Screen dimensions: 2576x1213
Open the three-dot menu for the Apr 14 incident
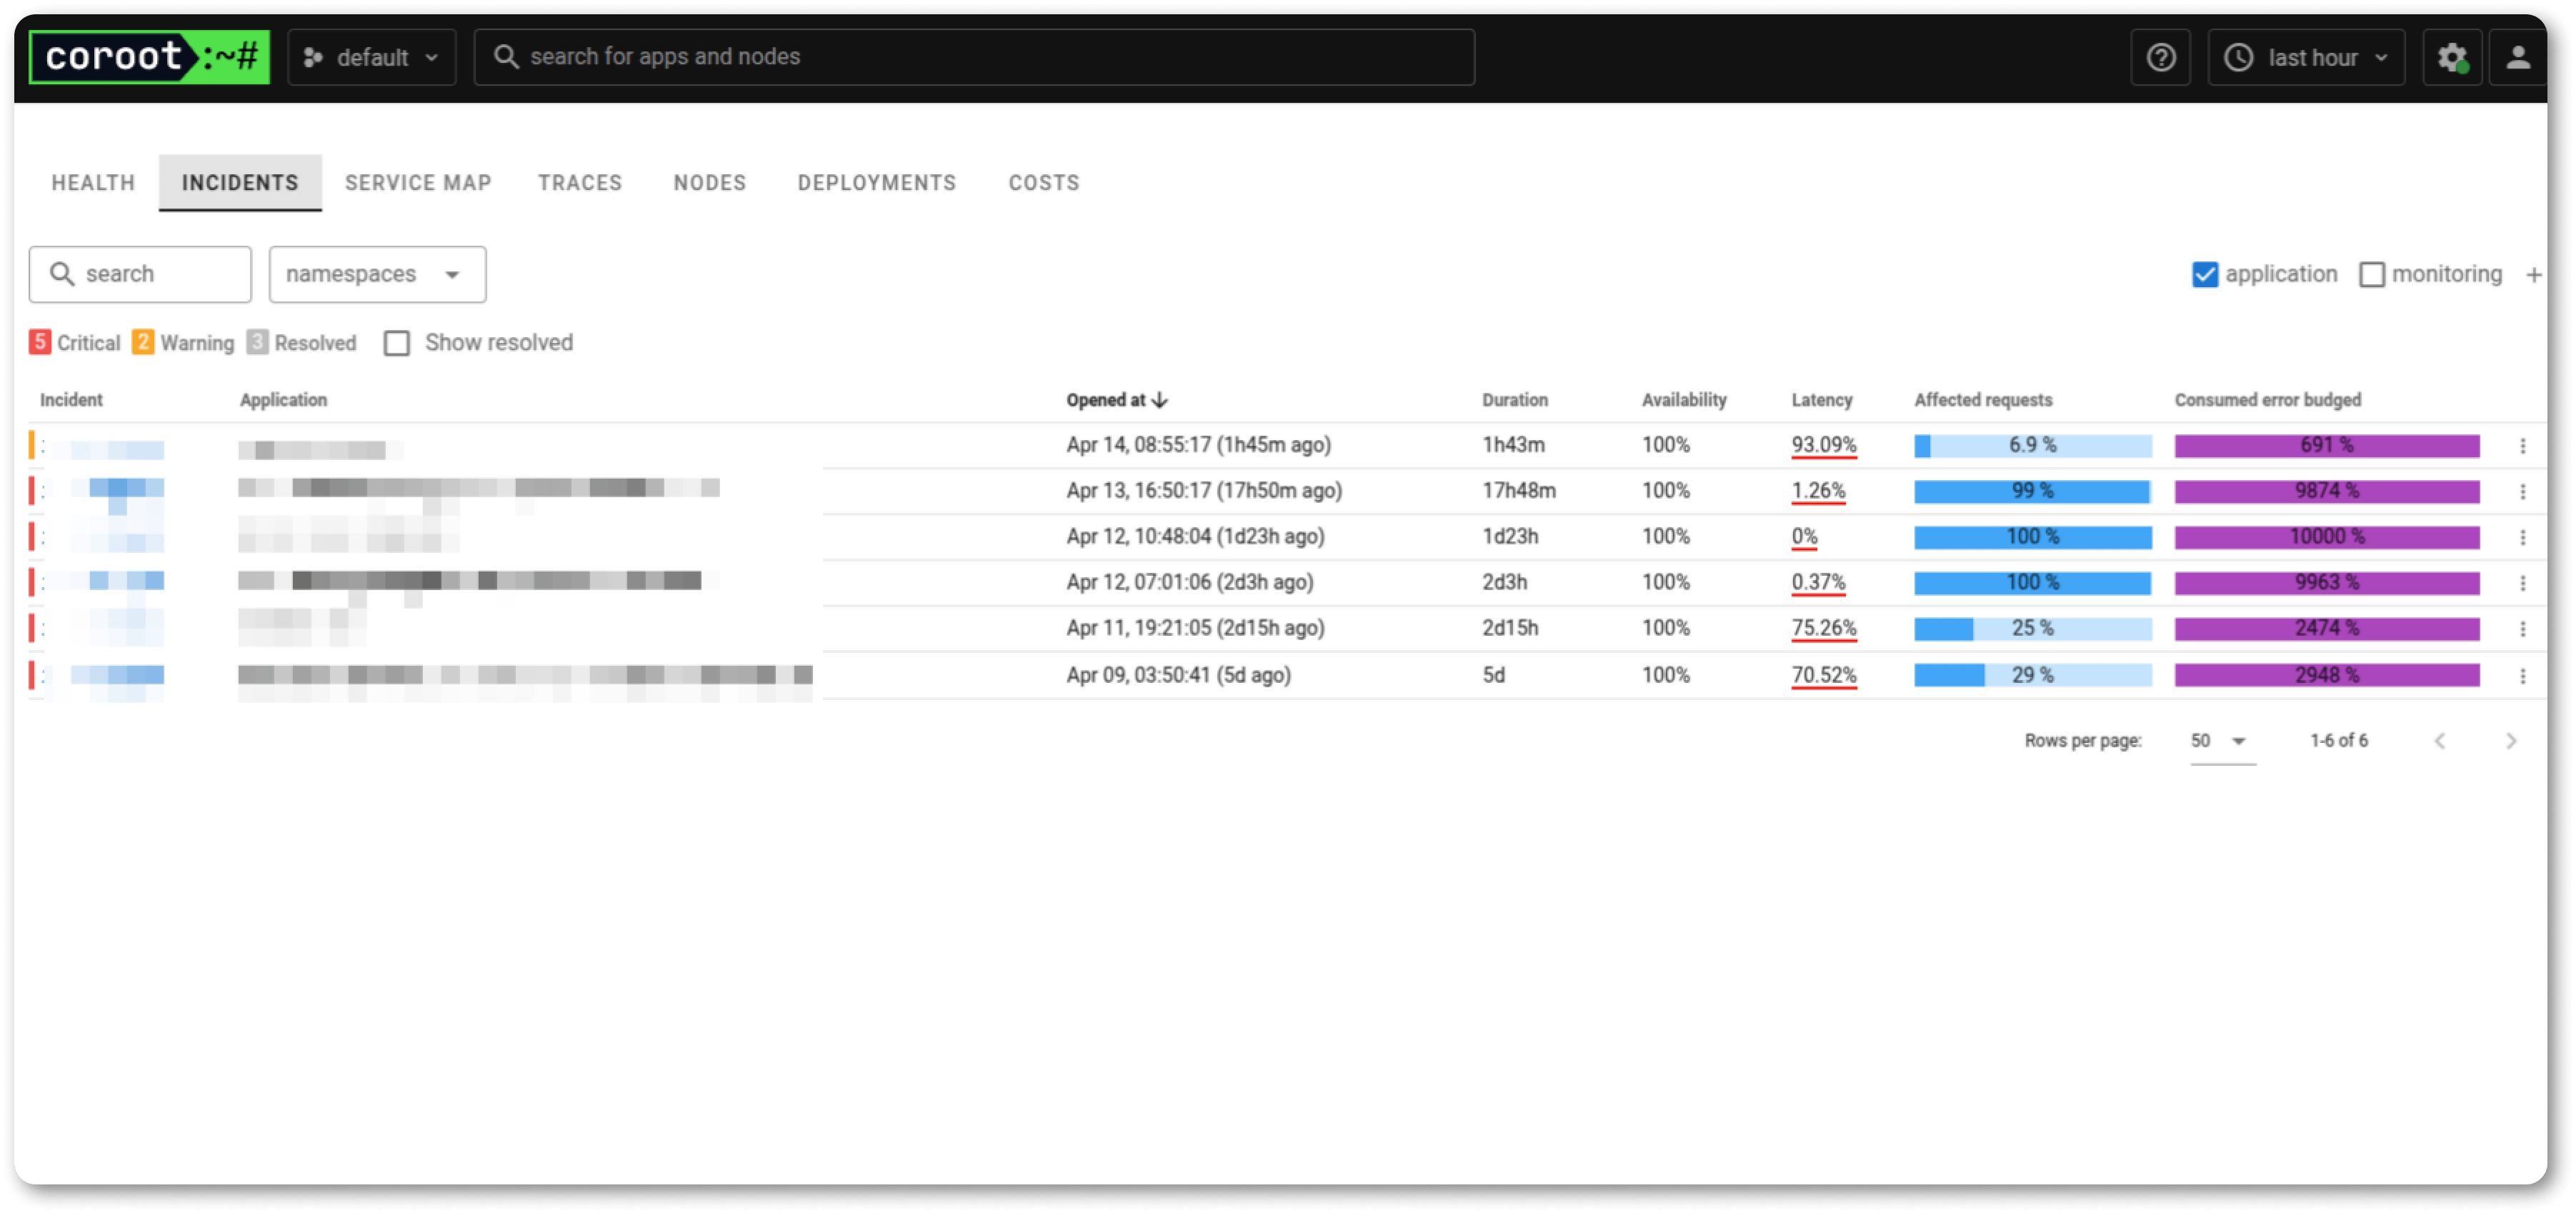[x=2522, y=446]
